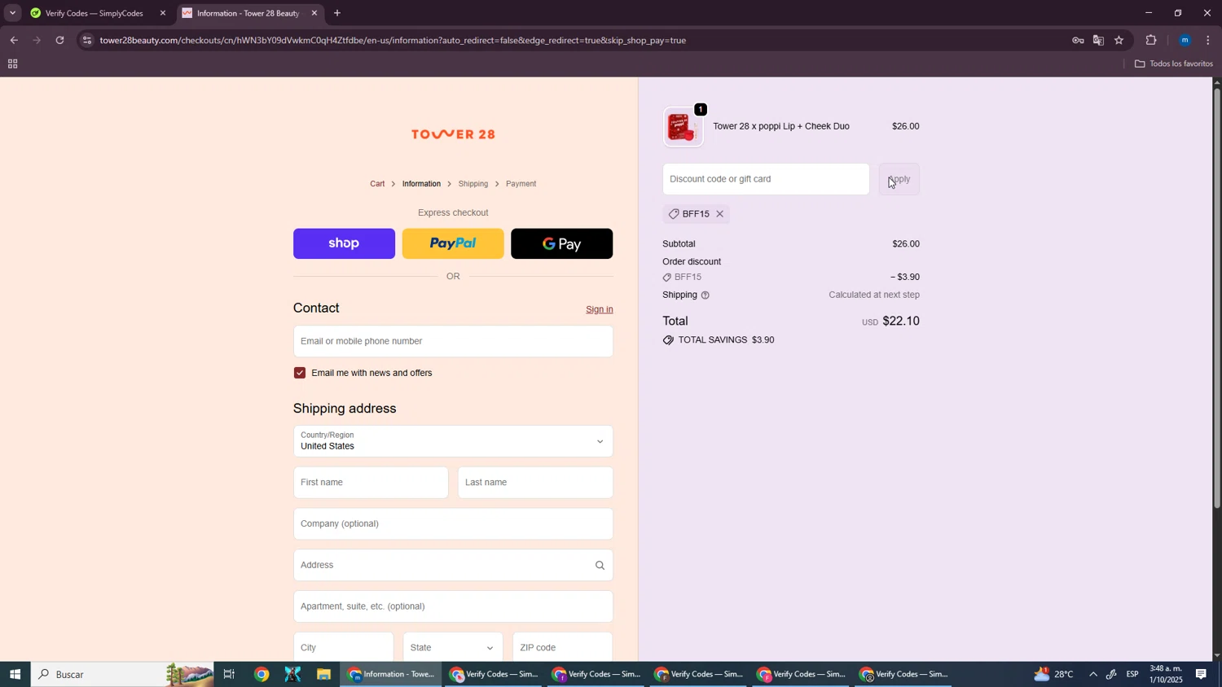The image size is (1222, 687).
Task: Click the Sign in link
Action: pos(600,309)
